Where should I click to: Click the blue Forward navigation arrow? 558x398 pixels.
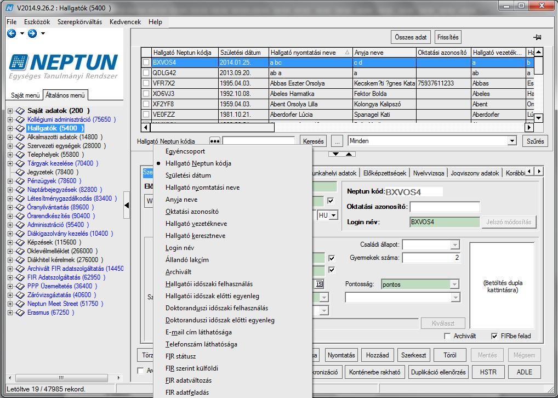(32, 33)
